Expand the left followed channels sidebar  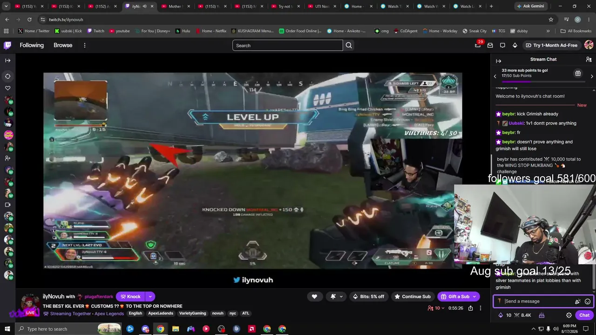(8, 60)
